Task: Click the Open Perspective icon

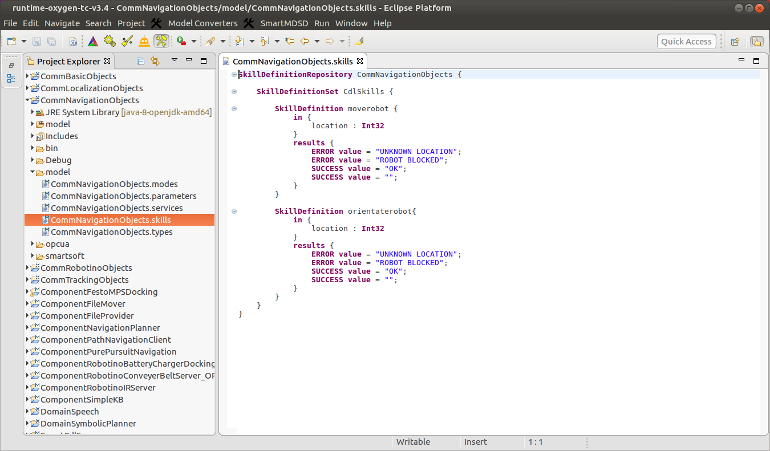Action: tap(735, 41)
